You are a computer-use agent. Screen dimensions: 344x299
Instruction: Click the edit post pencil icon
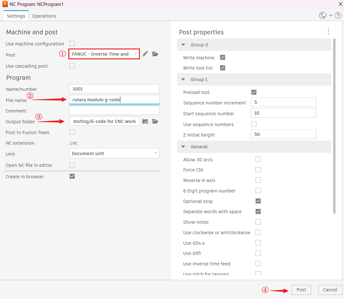click(145, 54)
